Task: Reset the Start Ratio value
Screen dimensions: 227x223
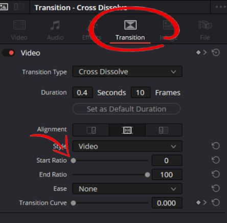Action: coord(216,160)
